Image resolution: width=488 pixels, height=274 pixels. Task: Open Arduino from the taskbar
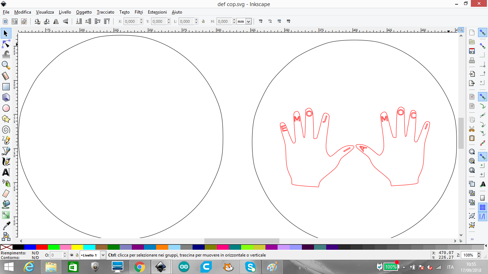[x=184, y=267]
